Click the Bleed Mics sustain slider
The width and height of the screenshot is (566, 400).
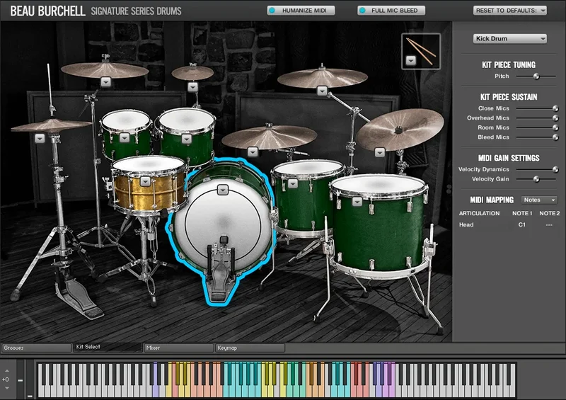538,137
